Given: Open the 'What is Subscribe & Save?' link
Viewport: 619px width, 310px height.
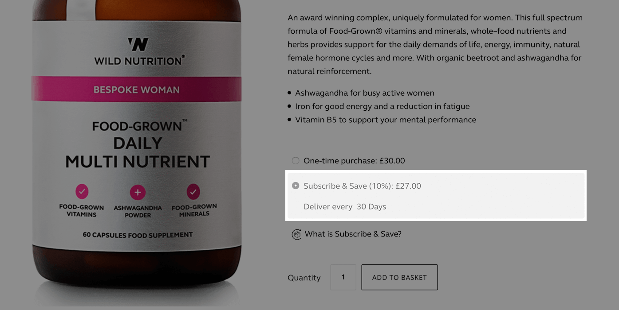Looking at the screenshot, I should pos(353,234).
